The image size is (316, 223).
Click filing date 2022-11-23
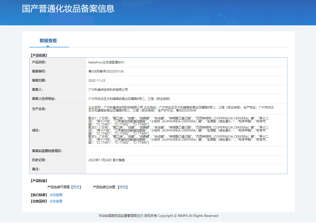point(97,81)
